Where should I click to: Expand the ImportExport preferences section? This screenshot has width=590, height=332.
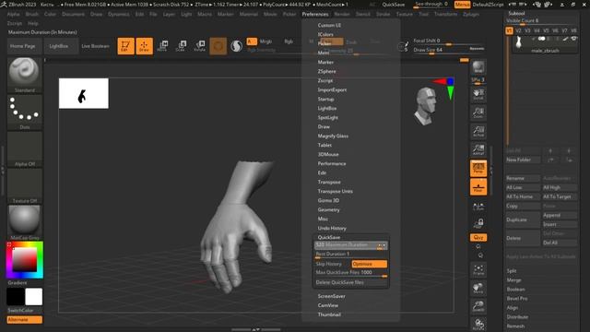coord(332,90)
